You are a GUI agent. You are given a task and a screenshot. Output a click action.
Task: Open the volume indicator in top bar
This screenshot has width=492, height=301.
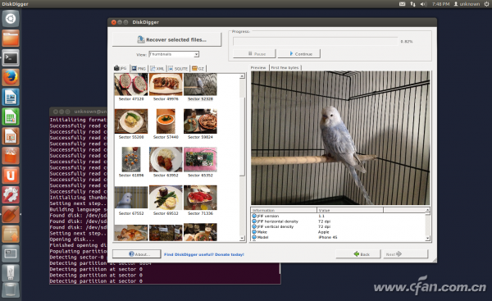pos(423,4)
